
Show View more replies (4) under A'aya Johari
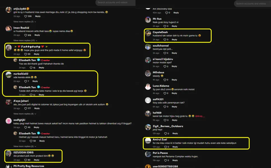[25, 114]
